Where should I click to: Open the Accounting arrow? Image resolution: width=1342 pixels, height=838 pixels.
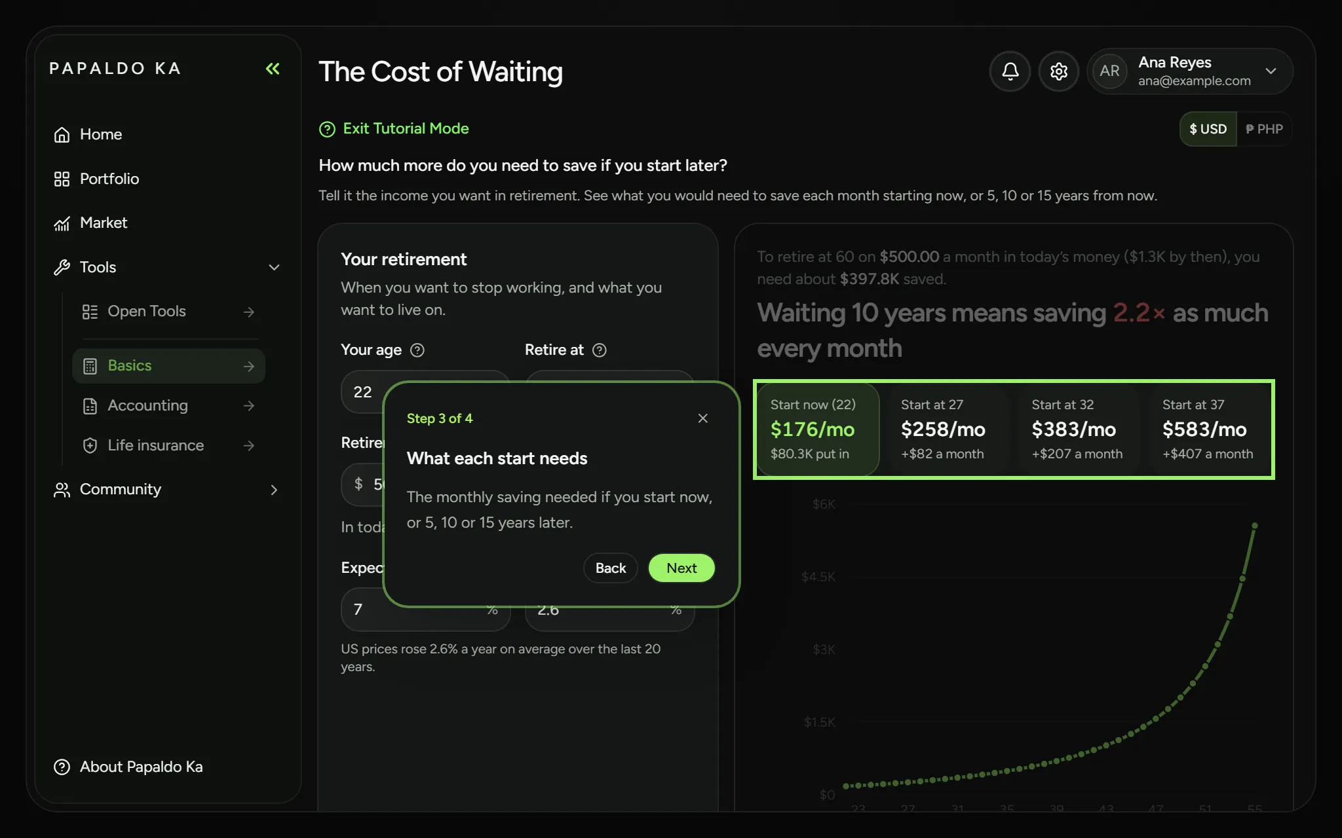pos(248,406)
